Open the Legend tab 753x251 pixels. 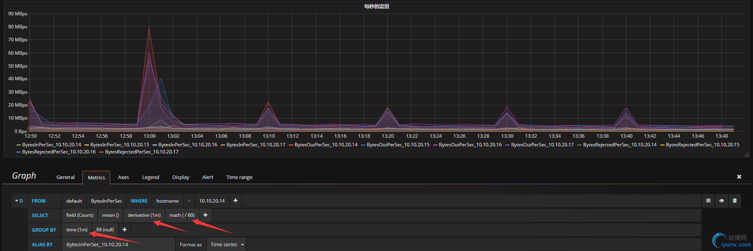150,177
